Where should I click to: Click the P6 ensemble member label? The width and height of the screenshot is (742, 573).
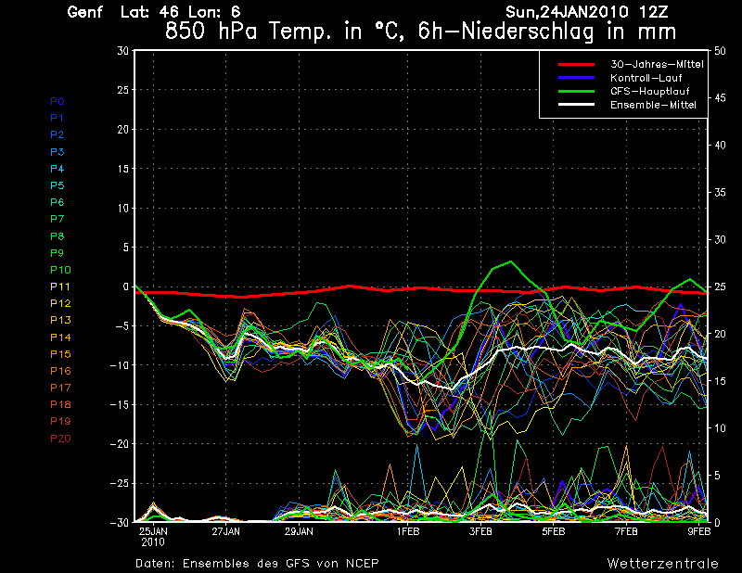point(58,202)
